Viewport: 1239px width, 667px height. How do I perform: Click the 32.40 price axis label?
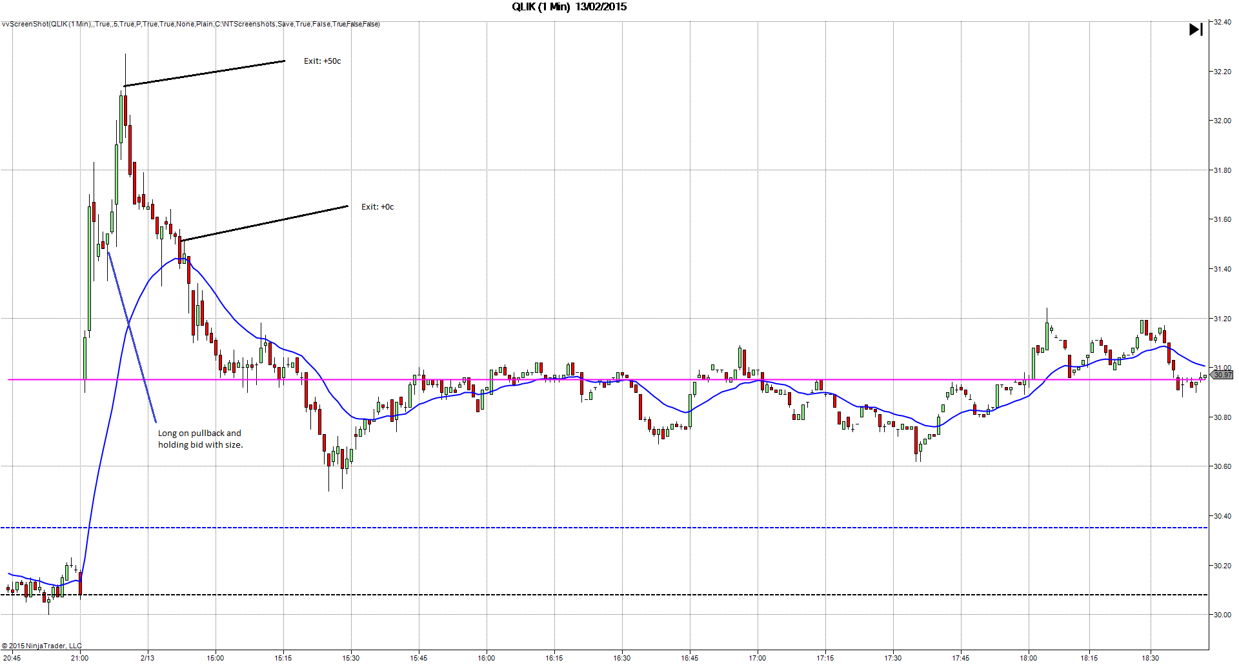pos(1222,22)
